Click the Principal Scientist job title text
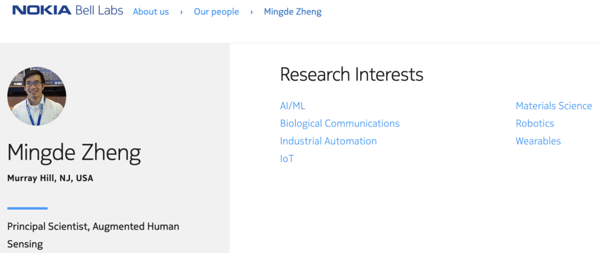Image resolution: width=600 pixels, height=253 pixels. click(x=93, y=226)
